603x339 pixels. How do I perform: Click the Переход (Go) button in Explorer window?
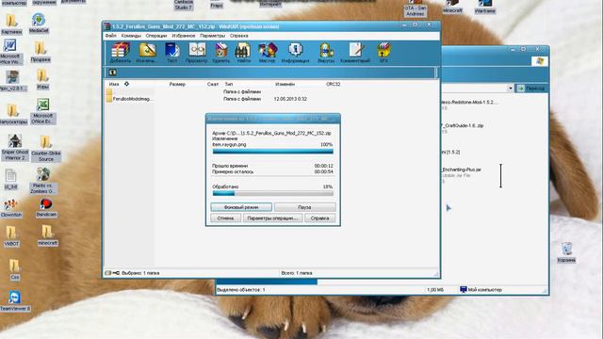coord(531,89)
